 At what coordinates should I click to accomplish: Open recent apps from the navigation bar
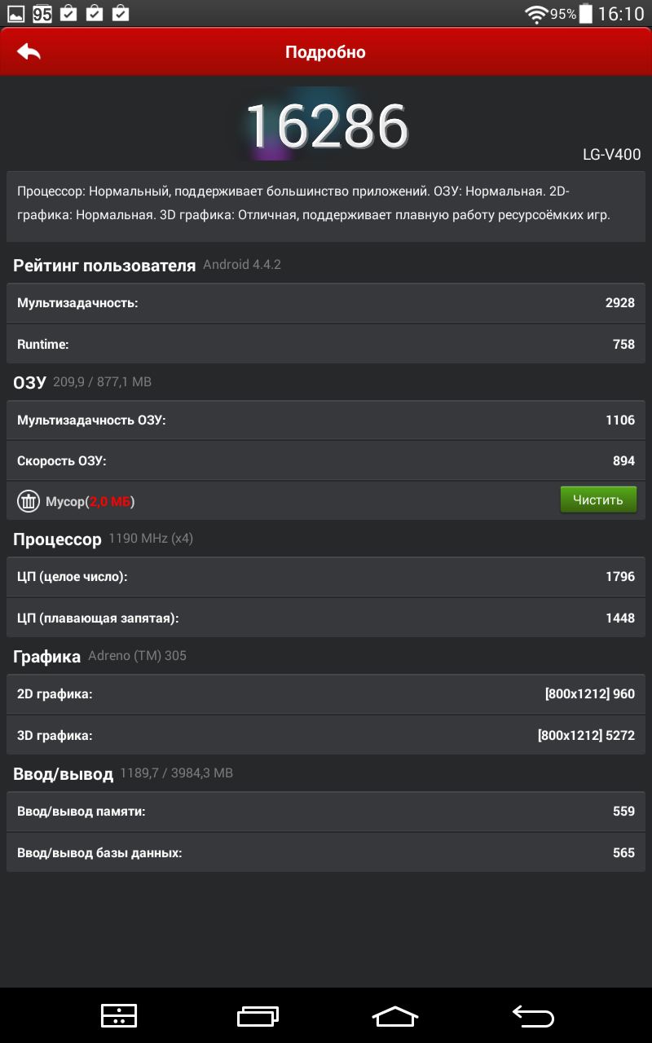tap(258, 1015)
